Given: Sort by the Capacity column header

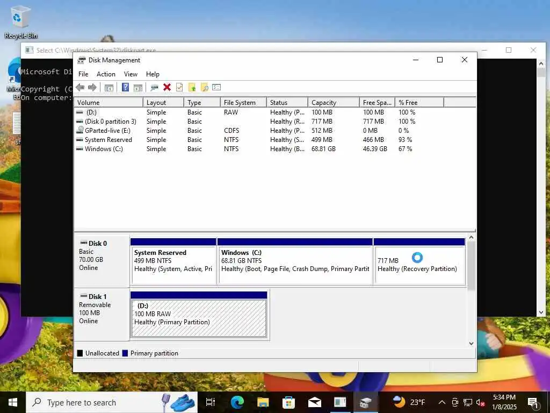Looking at the screenshot, I should 334,103.
